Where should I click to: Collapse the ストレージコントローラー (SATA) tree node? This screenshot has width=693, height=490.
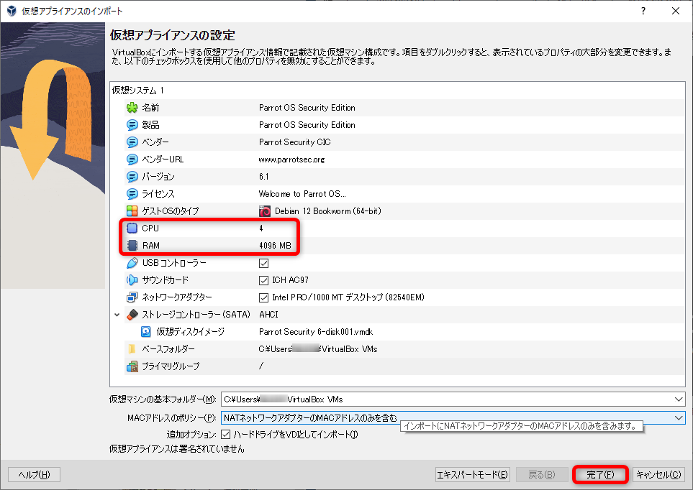pos(117,315)
